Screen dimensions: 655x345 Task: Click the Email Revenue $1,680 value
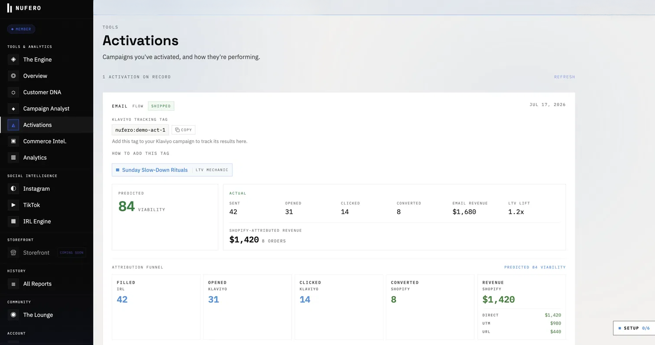coord(464,212)
